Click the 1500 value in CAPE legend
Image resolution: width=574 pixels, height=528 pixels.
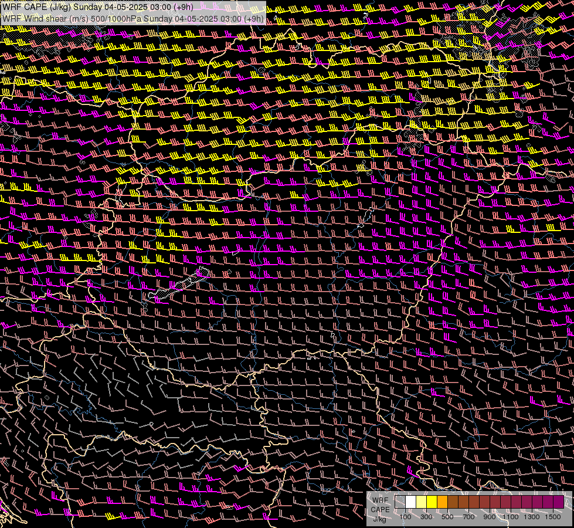(x=553, y=517)
